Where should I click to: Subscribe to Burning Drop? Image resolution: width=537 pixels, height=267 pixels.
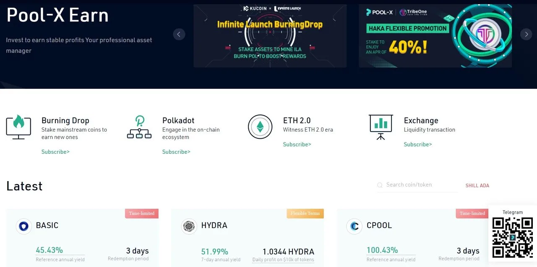(x=55, y=152)
